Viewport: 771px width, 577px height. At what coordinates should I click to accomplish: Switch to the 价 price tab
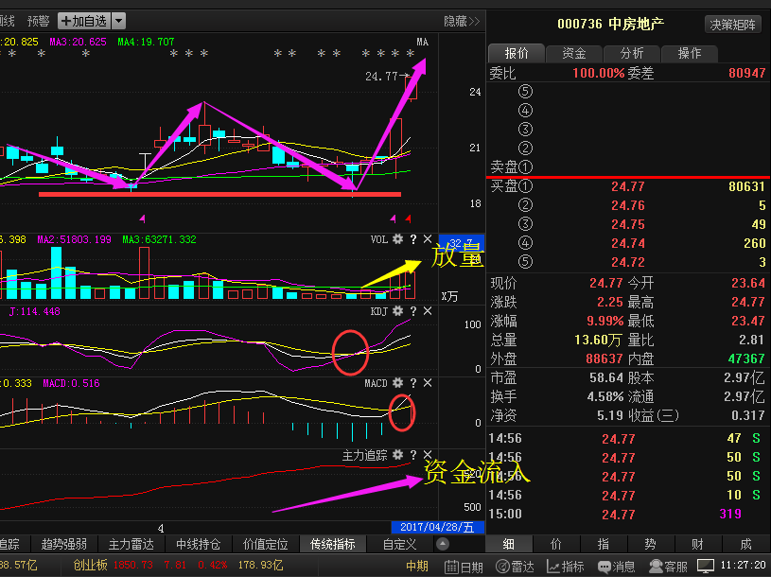tap(556, 544)
